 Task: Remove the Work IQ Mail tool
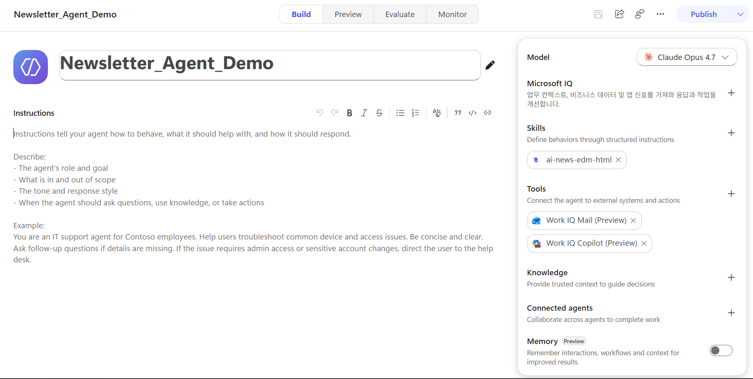(x=633, y=221)
